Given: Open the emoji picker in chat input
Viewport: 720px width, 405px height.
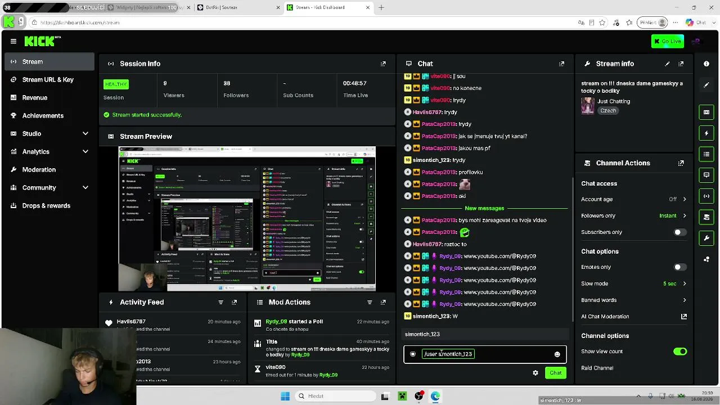Looking at the screenshot, I should point(557,354).
